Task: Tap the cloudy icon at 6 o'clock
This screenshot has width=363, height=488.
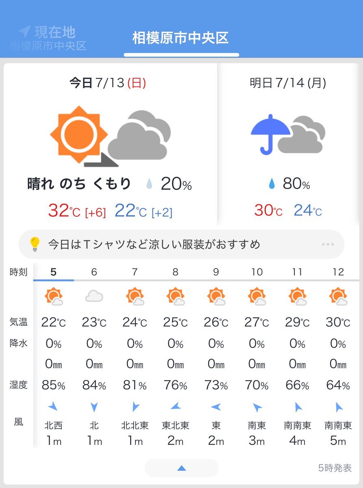Action: pos(94,296)
